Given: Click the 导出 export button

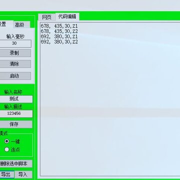Looking at the screenshot, I should tap(6, 174).
